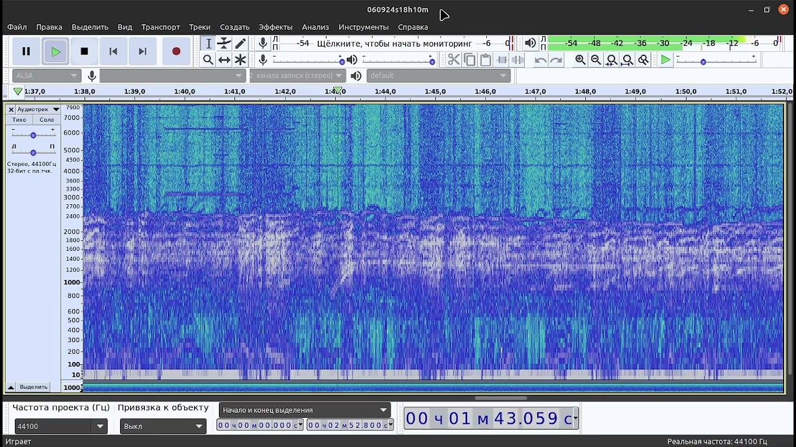Image resolution: width=796 pixels, height=447 pixels.
Task: Click the Zoom In magnifier button
Action: click(580, 60)
